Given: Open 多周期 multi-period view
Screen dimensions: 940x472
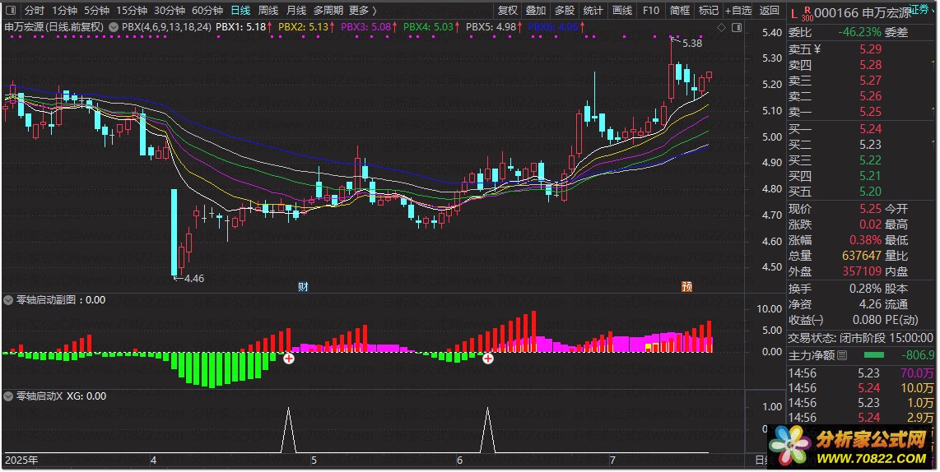Looking at the screenshot, I should coord(328,10).
